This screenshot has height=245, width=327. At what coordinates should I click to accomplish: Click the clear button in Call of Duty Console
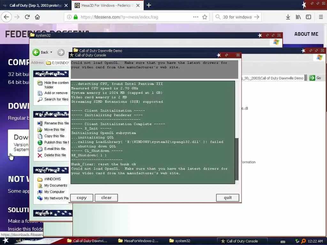[106, 198]
